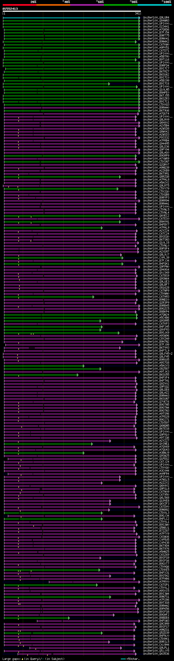Click query name AV552413
Image resolution: width=174 pixels, height=661 pixels.
10,9
